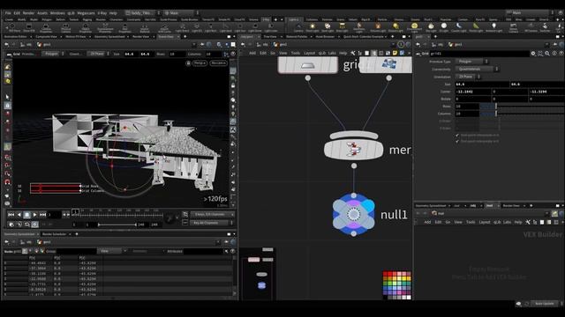Select the Portal Light shelf tool
Image resolution: width=565 pixels, height=317 pixels.
pos(476,27)
